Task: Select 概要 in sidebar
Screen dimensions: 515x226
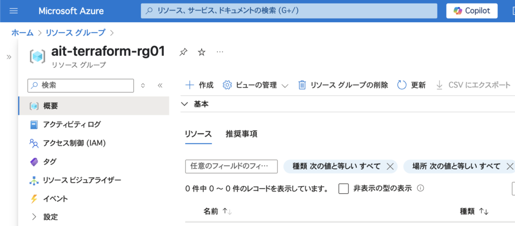Action: click(x=94, y=106)
